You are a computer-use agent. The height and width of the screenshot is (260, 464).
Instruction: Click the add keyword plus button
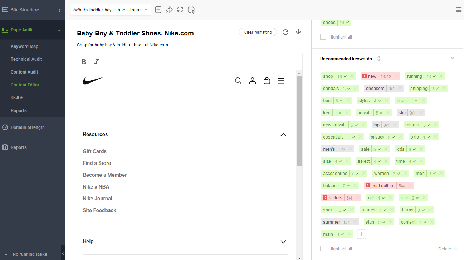click(362, 234)
